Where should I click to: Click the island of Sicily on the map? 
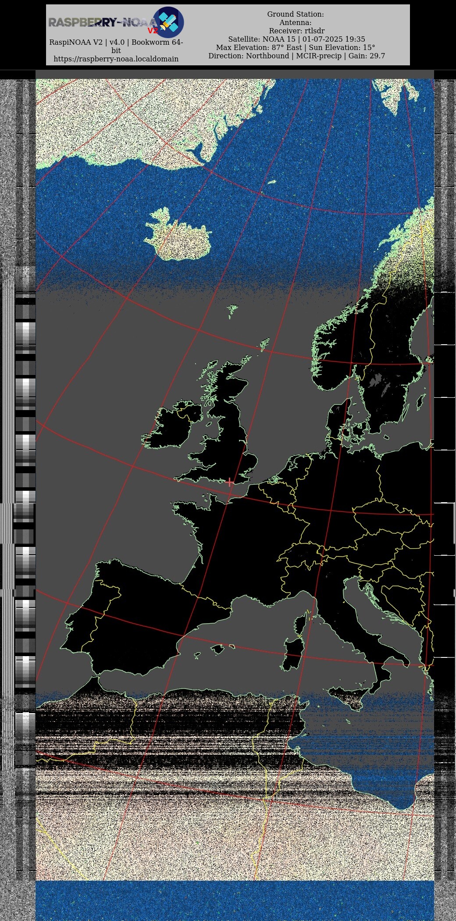coord(347,698)
